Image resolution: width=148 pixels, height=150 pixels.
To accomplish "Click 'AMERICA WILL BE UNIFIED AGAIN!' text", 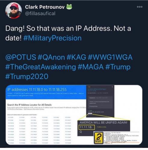I will (103, 122).
